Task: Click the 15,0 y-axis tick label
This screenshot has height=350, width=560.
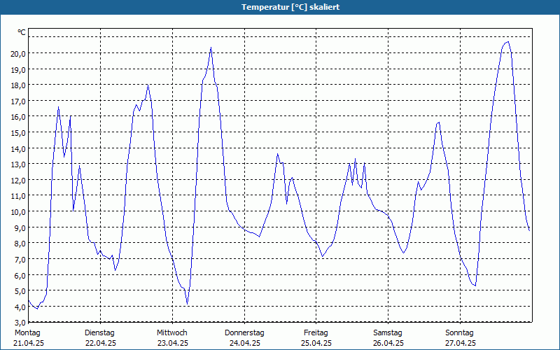Action: pos(18,133)
